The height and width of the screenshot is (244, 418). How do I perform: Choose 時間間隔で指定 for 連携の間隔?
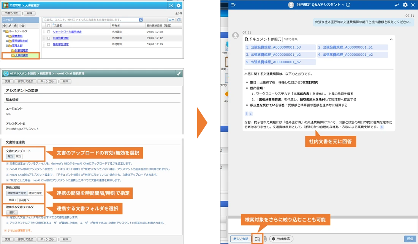click(16, 193)
